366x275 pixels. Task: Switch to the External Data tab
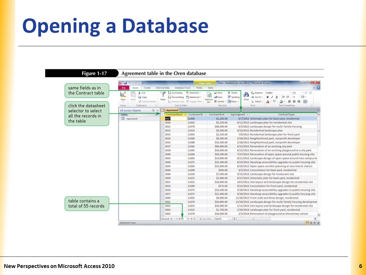click(x=163, y=88)
